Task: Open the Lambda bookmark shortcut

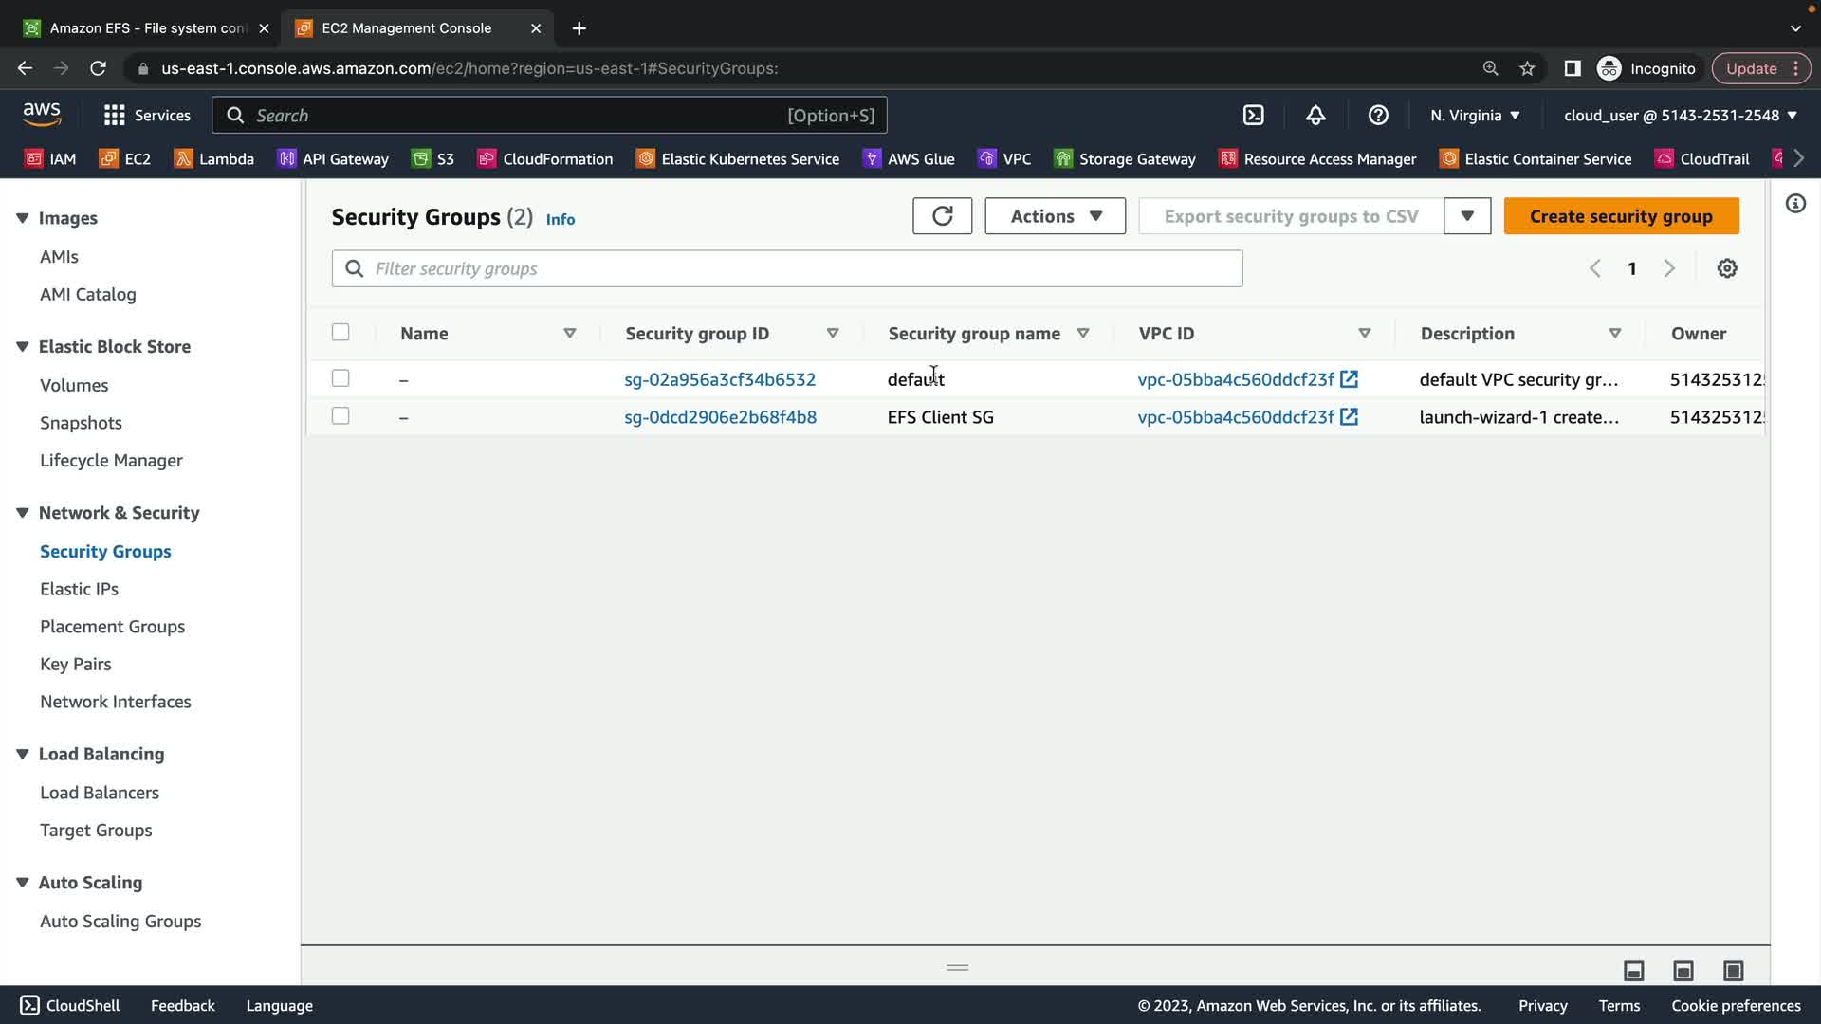Action: click(x=214, y=158)
